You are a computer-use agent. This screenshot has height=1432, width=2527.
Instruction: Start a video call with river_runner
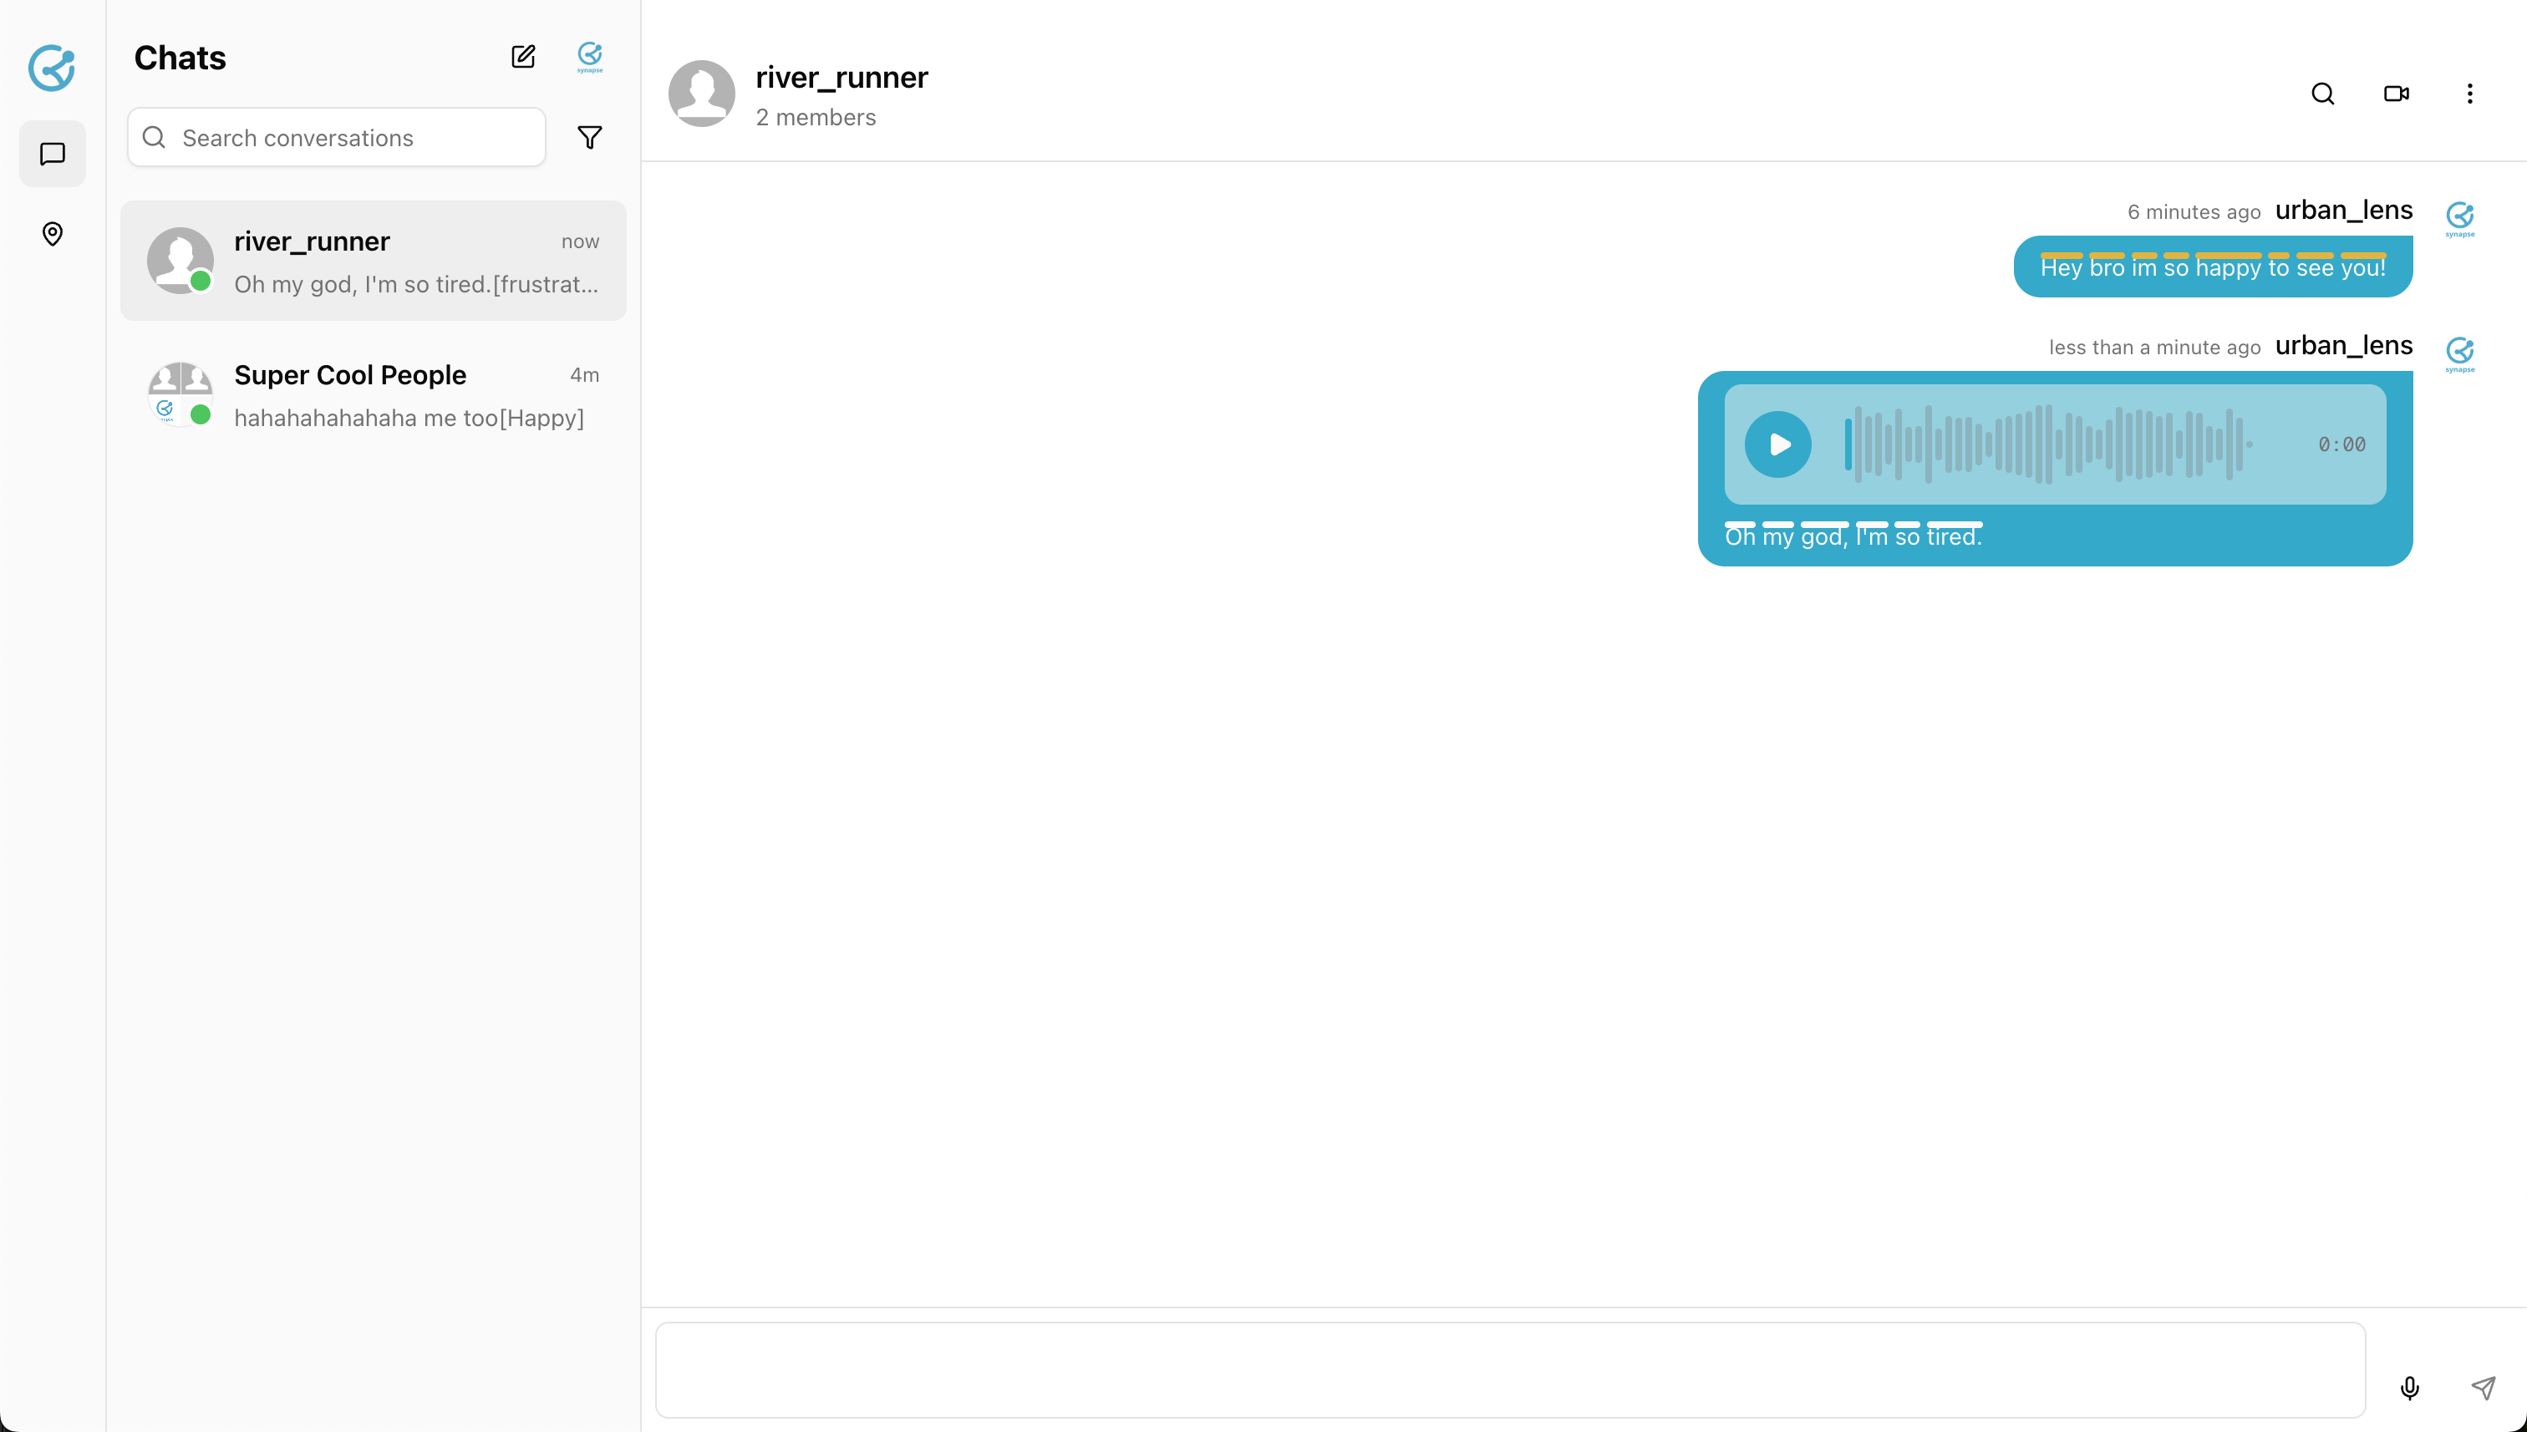[2396, 94]
